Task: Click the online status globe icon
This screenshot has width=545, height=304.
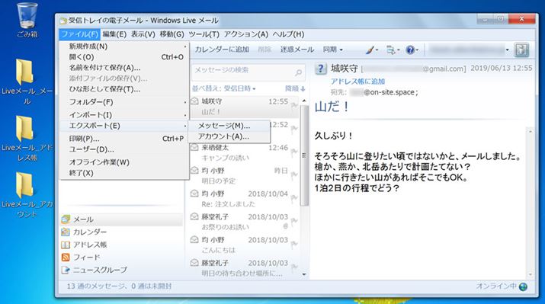Action: (523, 286)
